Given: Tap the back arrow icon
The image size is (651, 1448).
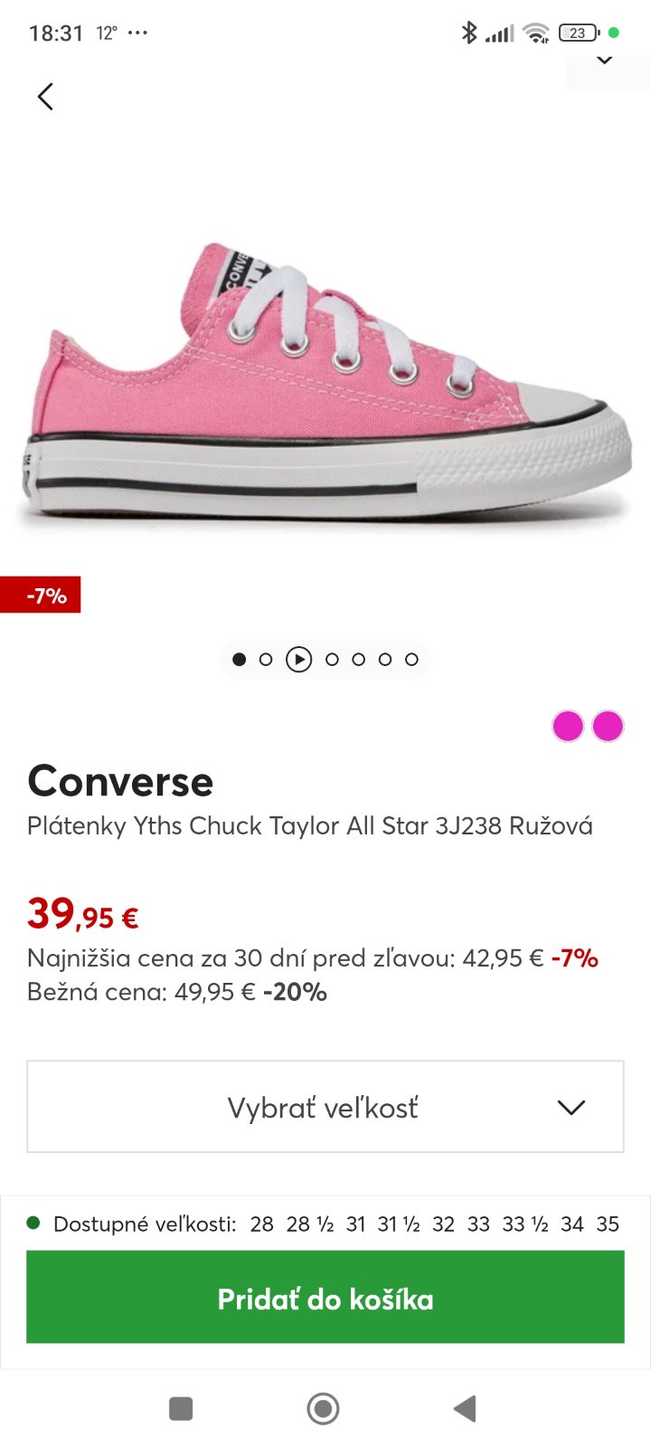Looking at the screenshot, I should point(45,97).
